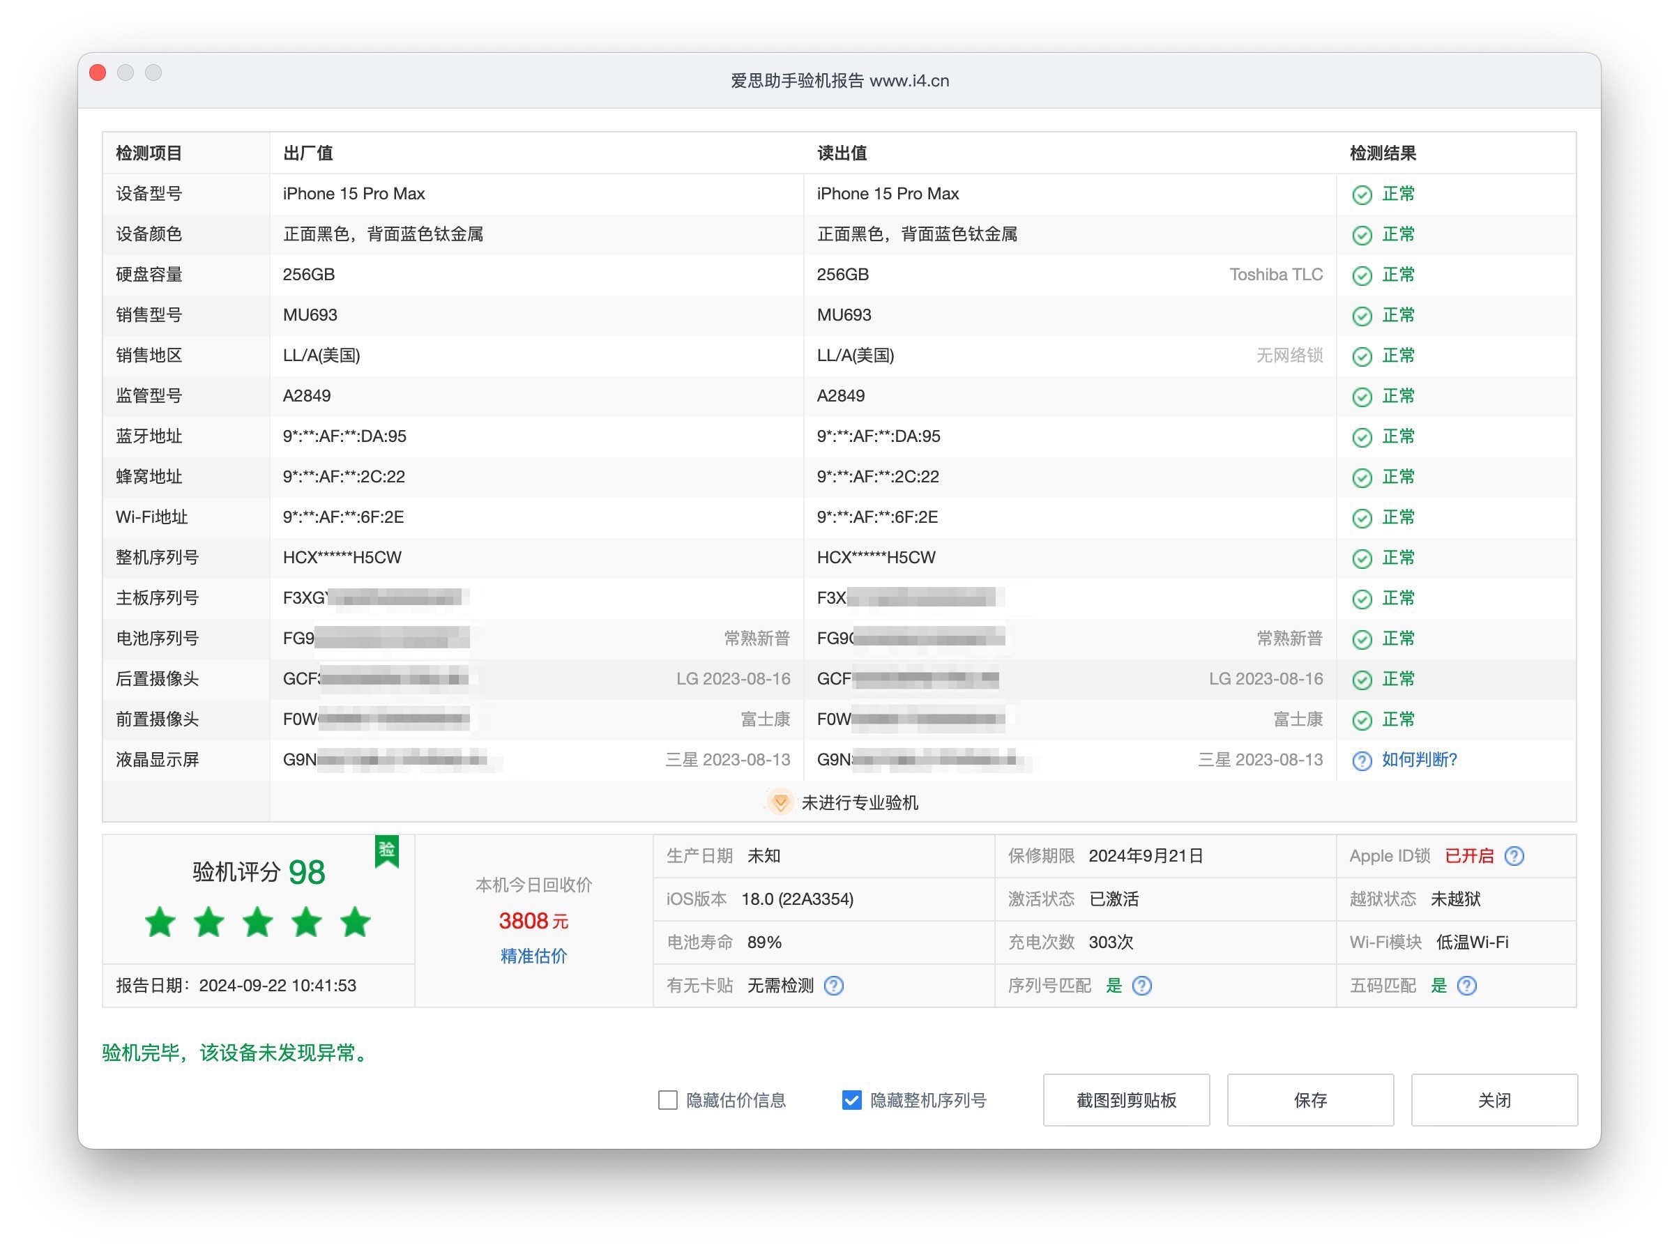Click the 3808 元 recycle price
1679x1252 pixels.
click(533, 921)
